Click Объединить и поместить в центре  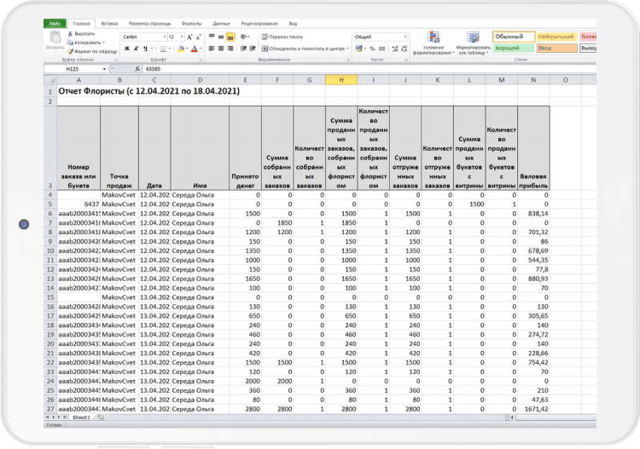click(303, 49)
